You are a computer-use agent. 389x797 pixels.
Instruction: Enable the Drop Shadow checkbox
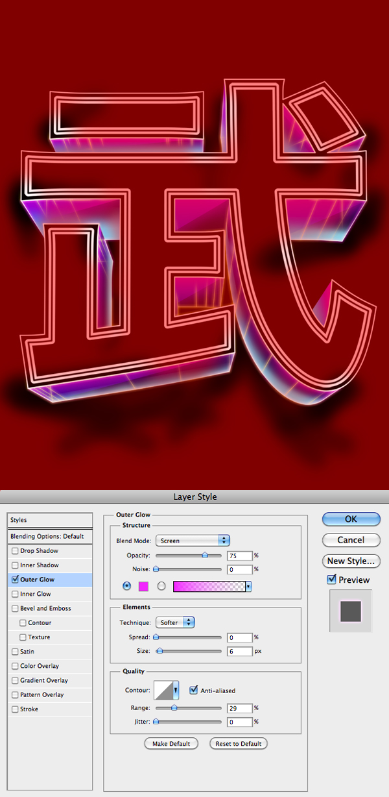pyautogui.click(x=15, y=551)
